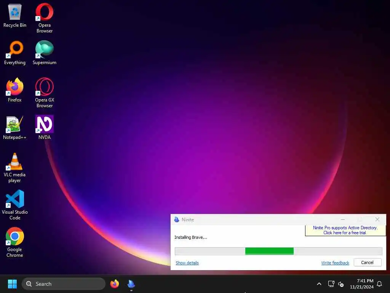Select the Opera Browser desktop shortcut

point(45,18)
